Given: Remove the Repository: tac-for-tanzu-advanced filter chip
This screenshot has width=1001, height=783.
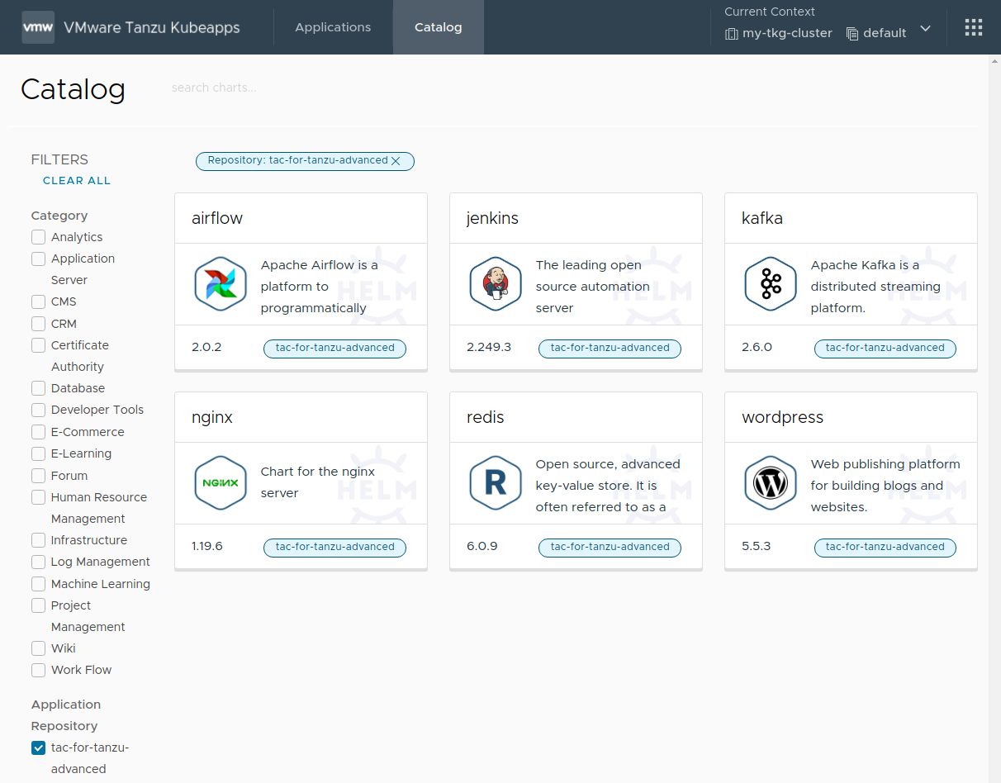Looking at the screenshot, I should (396, 161).
